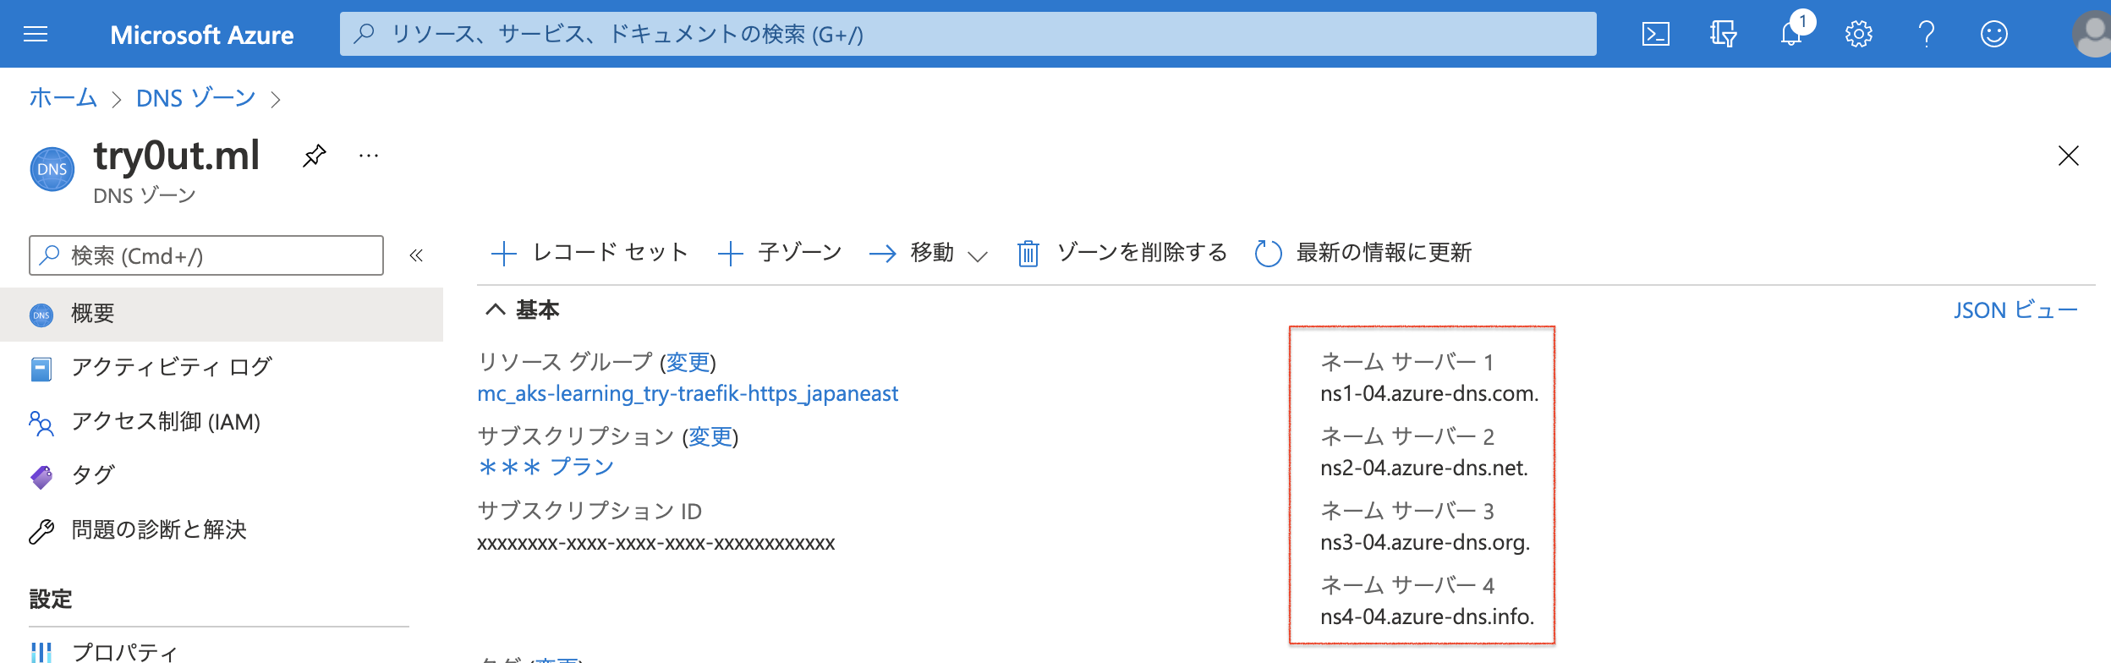
Task: Click the purple tag icon
Action: pyautogui.click(x=41, y=477)
